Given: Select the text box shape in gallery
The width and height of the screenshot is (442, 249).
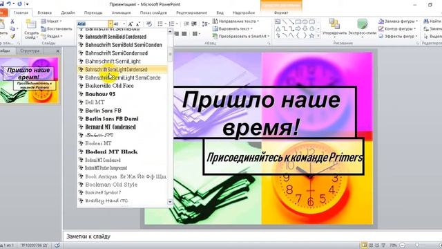Looking at the screenshot, I should pyautogui.click(x=278, y=21).
